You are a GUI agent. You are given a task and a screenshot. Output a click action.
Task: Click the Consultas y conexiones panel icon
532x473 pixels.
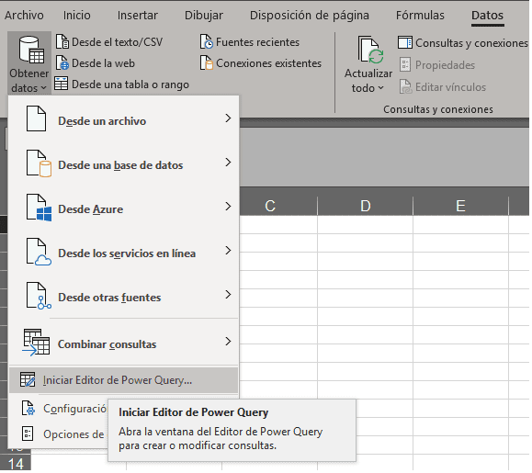tap(405, 43)
